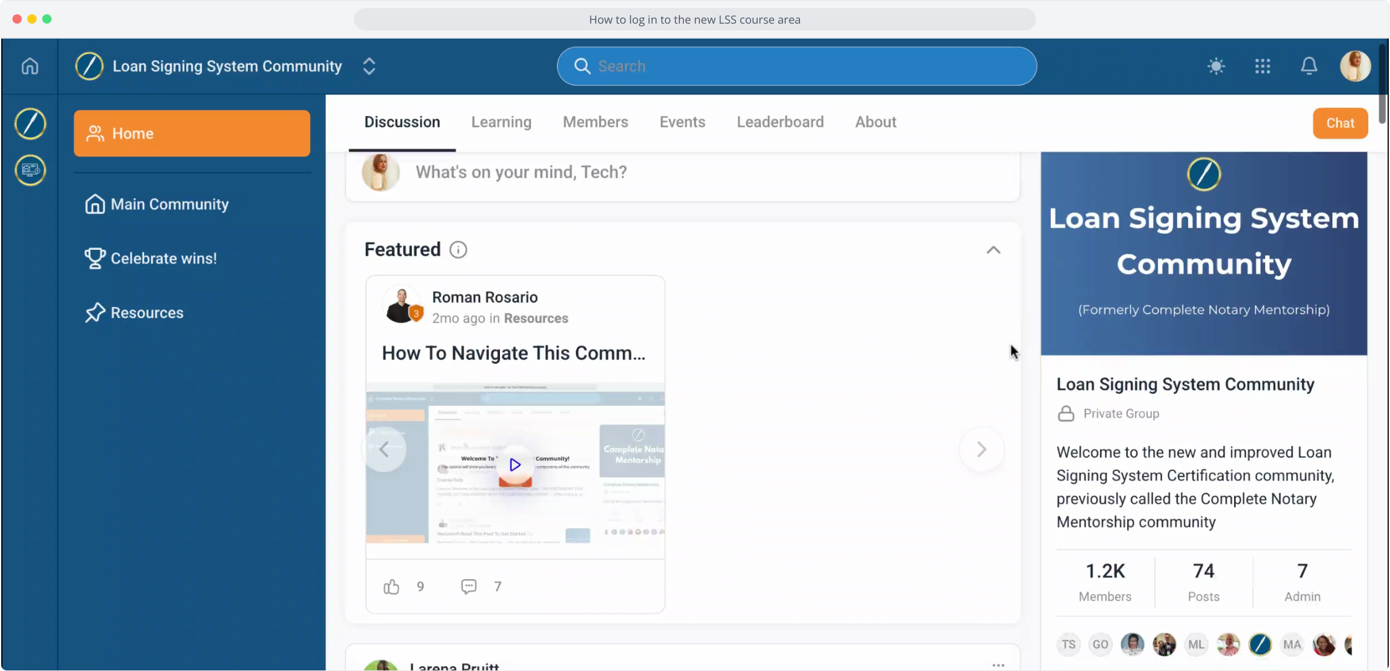Open the apps grid menu
Screen dimensions: 1390x671
tap(1263, 66)
